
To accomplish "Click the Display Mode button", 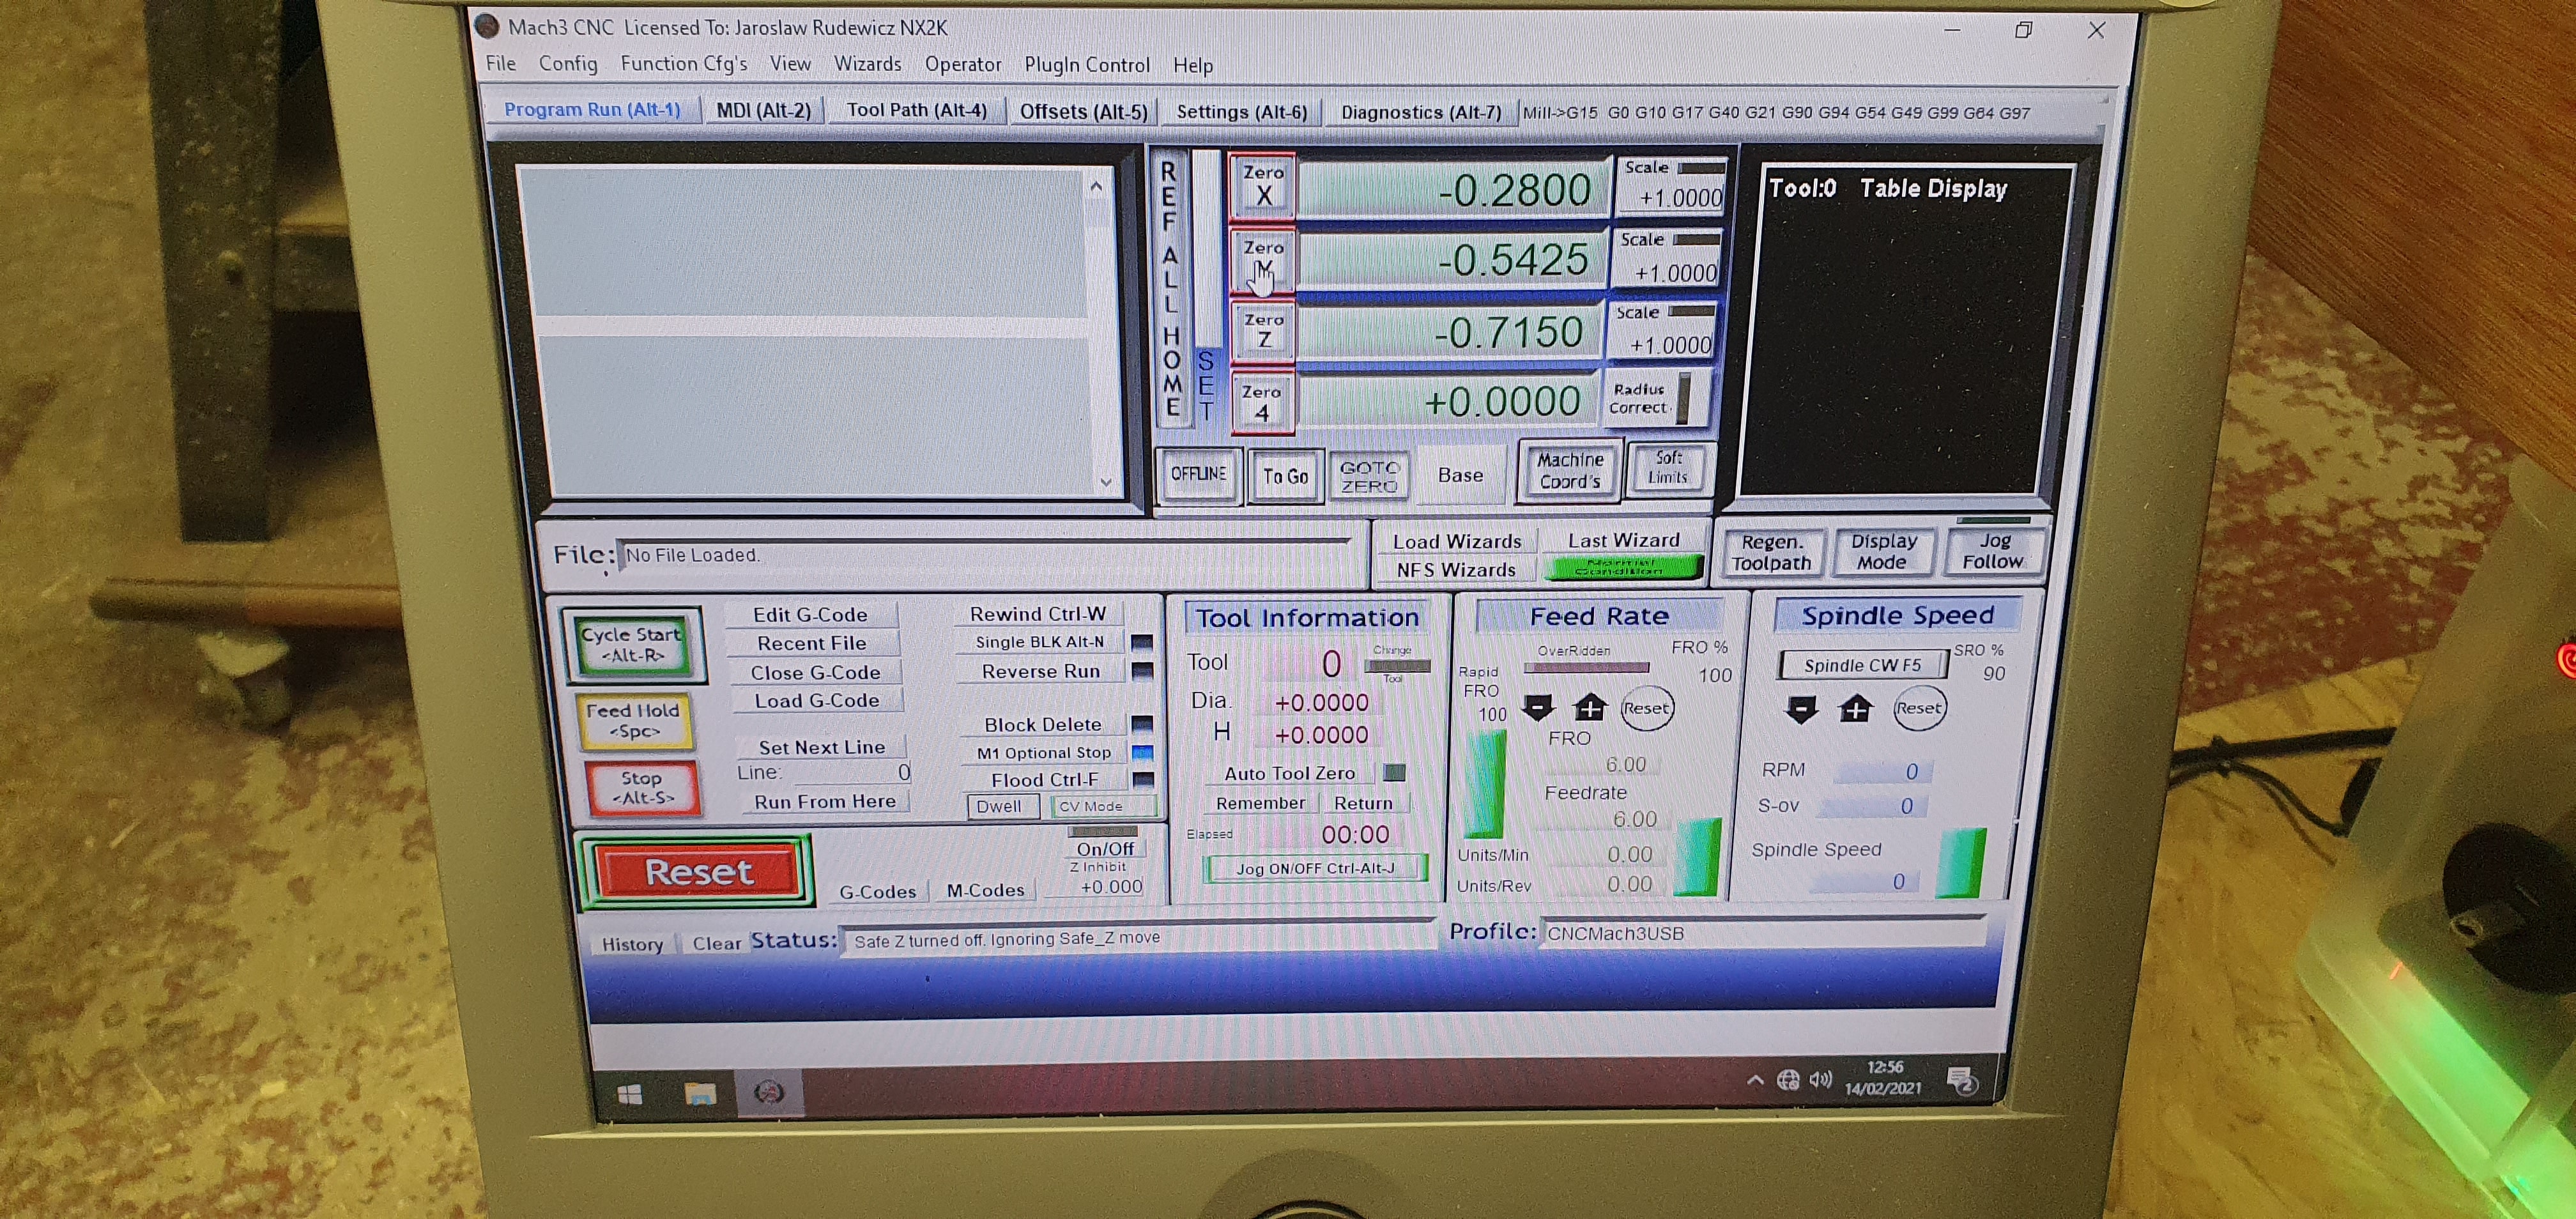I will coord(1883,551).
